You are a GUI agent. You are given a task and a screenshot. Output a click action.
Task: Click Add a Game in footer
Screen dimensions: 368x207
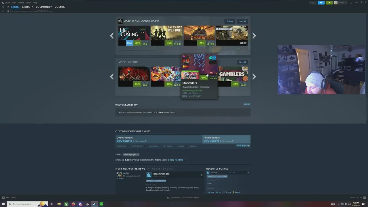tap(9, 198)
